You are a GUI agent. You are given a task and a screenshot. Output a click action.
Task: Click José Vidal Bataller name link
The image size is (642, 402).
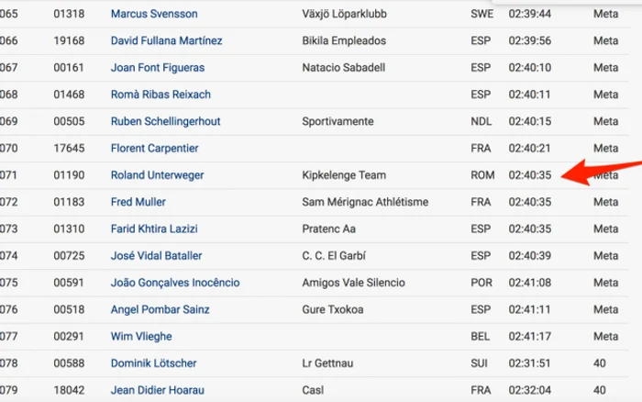(157, 256)
